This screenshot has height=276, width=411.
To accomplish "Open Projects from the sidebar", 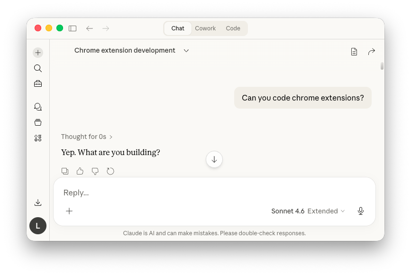I will 38,83.
